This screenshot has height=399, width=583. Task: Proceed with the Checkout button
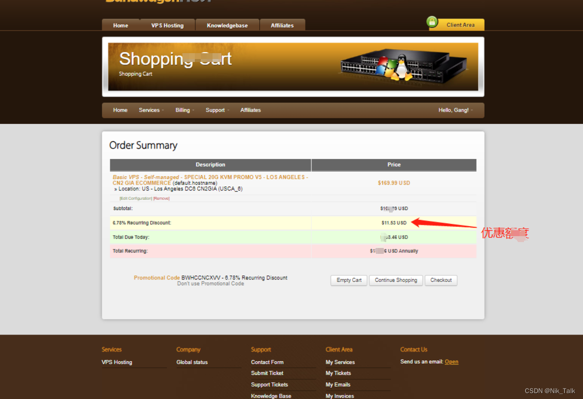click(x=441, y=280)
